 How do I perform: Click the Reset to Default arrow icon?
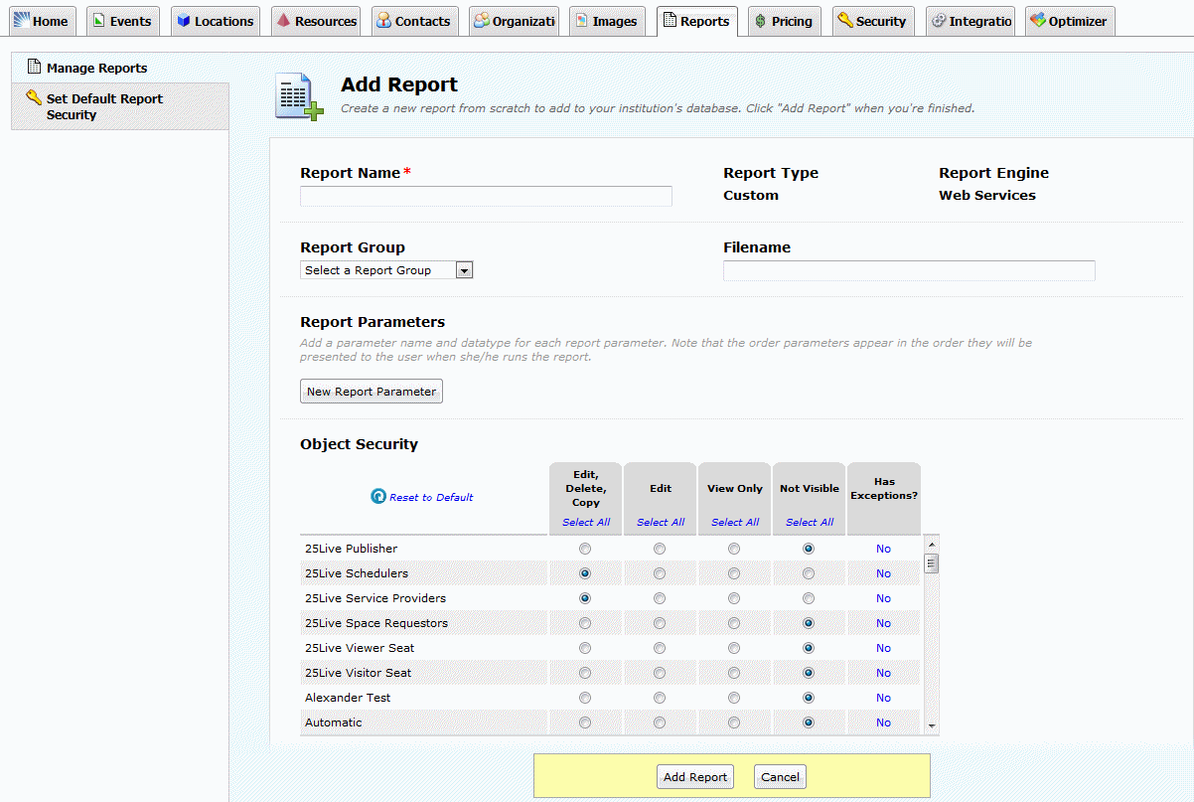pyautogui.click(x=378, y=496)
